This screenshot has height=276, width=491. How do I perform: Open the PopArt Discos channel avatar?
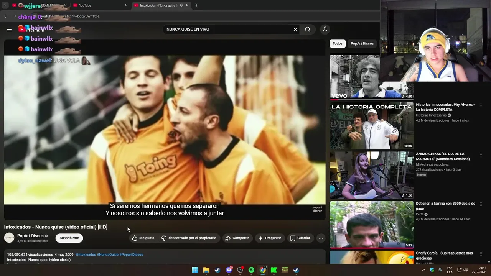pos(9,238)
